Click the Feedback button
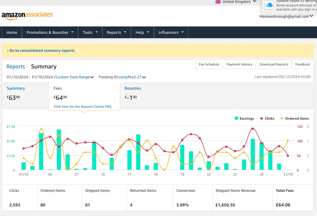The width and height of the screenshot is (317, 216). pos(303,64)
